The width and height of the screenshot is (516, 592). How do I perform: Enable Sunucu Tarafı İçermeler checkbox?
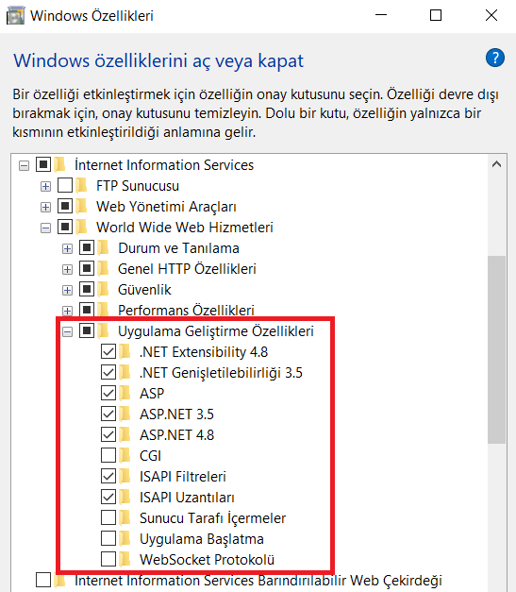(108, 517)
